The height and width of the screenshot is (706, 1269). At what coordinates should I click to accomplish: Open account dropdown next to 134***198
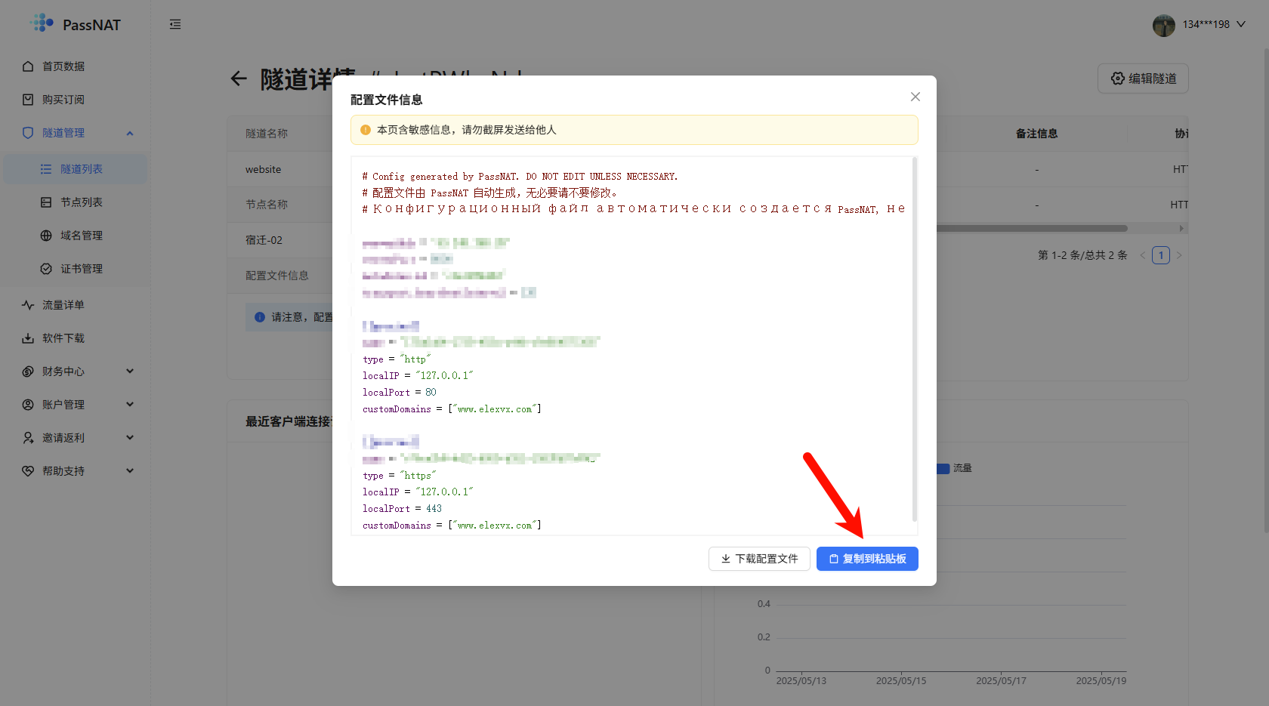coord(1240,24)
